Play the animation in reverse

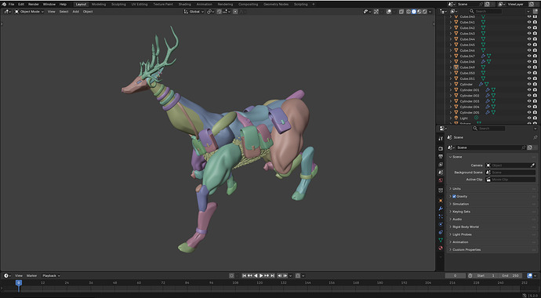[x=256, y=275]
